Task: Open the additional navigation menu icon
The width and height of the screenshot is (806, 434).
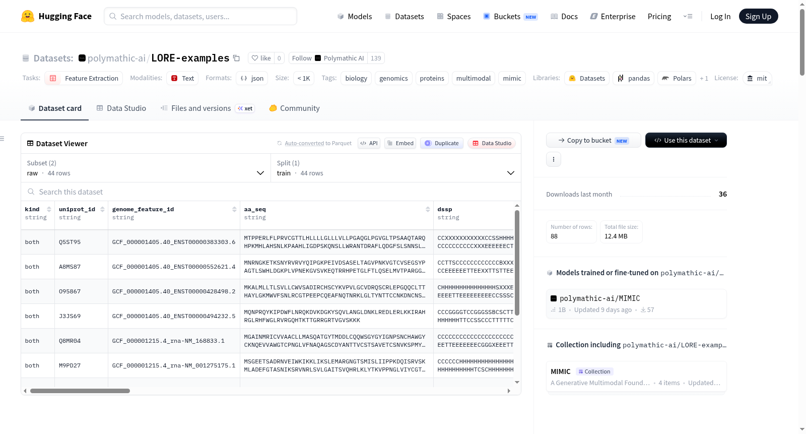Action: click(x=688, y=16)
